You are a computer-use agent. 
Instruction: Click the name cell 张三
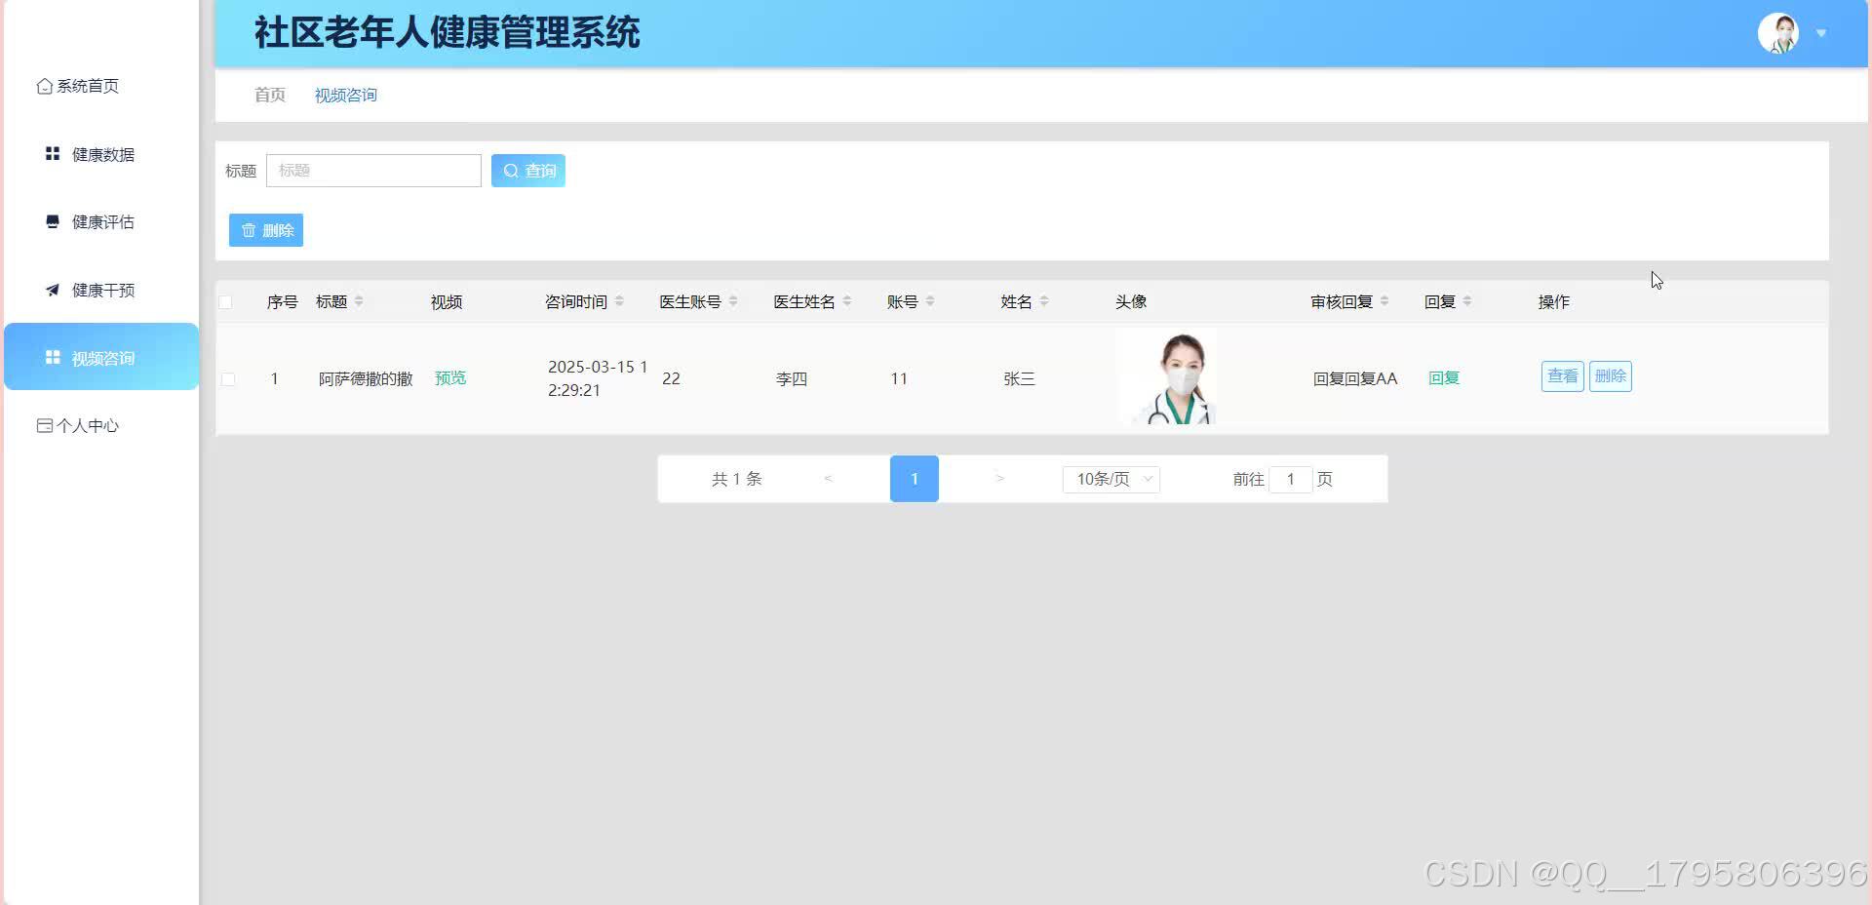tap(1019, 378)
